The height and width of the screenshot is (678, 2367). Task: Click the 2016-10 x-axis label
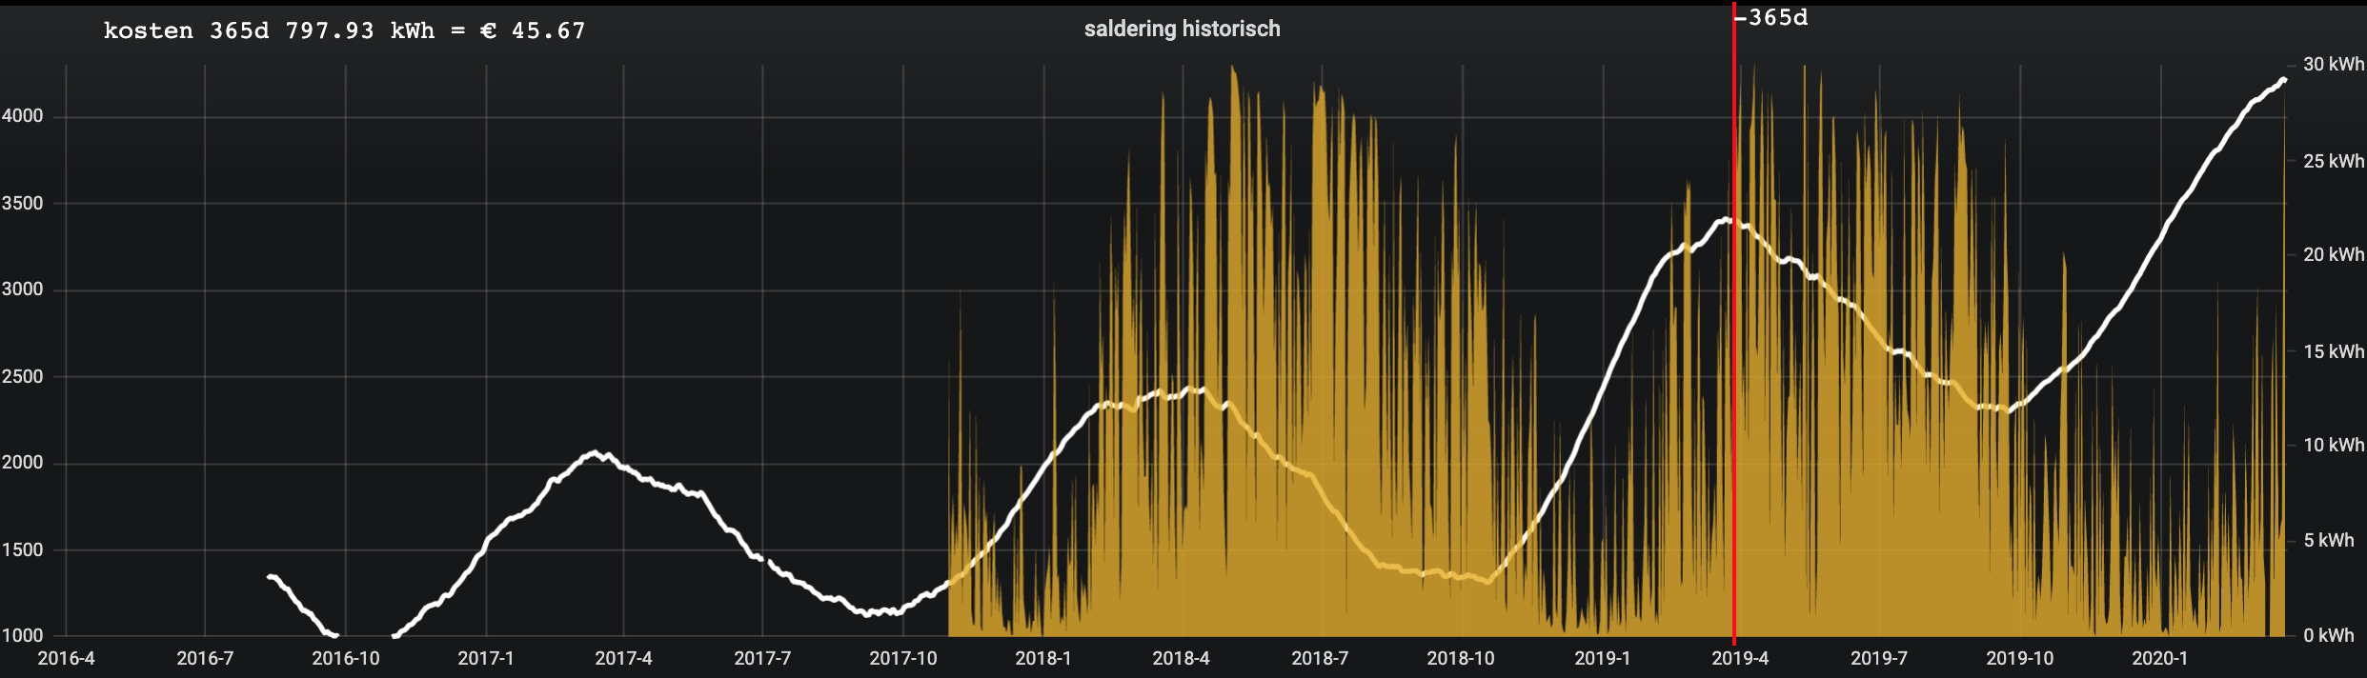pos(345,658)
